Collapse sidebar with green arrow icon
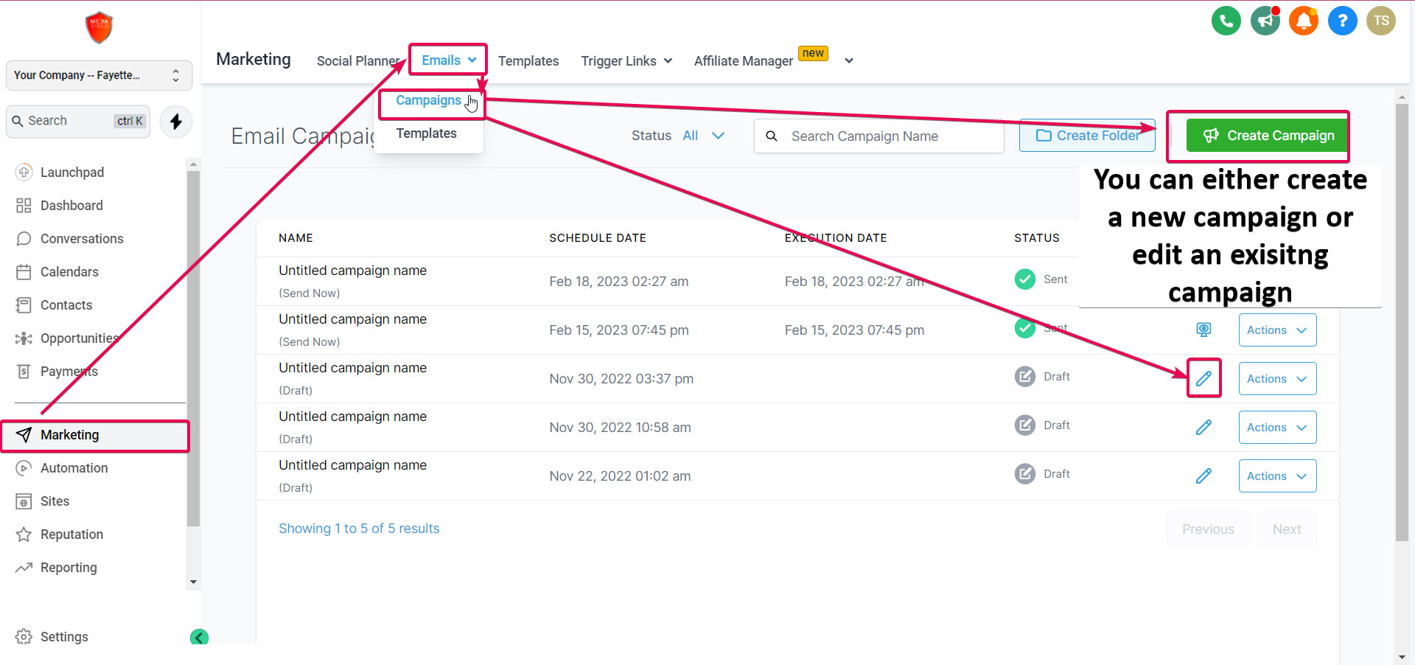The height and width of the screenshot is (665, 1415). [x=199, y=637]
